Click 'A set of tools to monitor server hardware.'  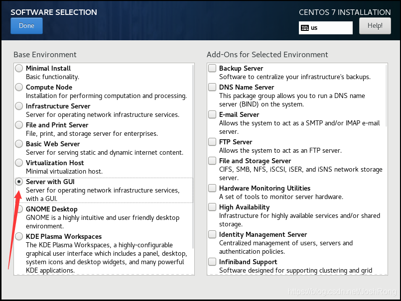click(281, 197)
